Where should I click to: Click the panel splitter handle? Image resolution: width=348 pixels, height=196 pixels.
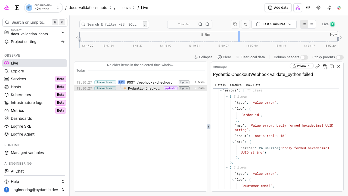point(209,126)
